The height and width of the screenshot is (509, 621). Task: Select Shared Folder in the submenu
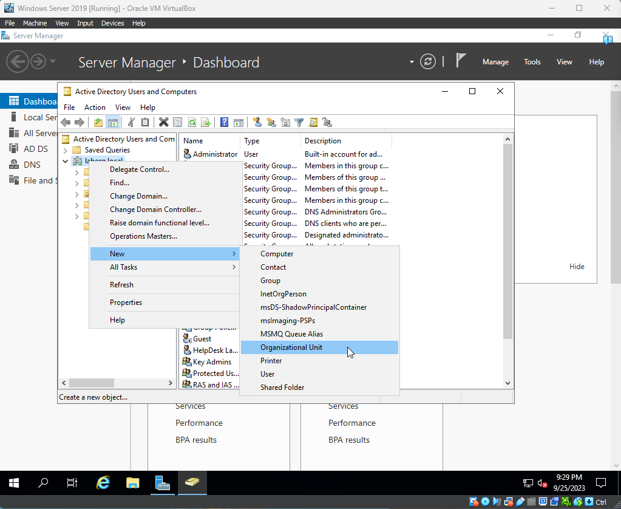click(320, 388)
